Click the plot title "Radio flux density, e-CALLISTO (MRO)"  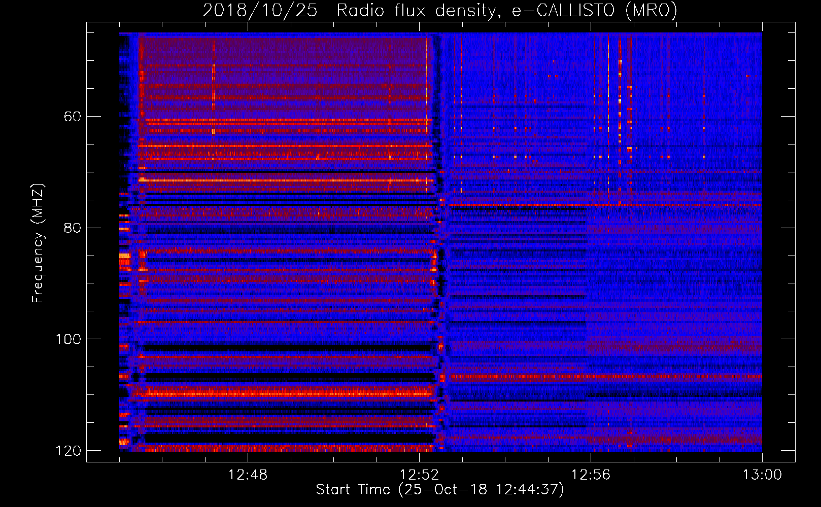507,11
